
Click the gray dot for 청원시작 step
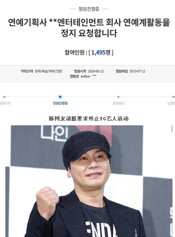coord(4,97)
